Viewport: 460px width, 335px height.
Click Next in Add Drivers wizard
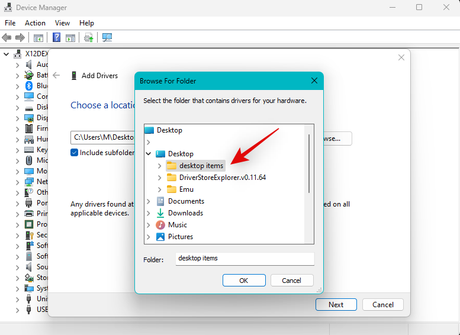[x=336, y=304]
